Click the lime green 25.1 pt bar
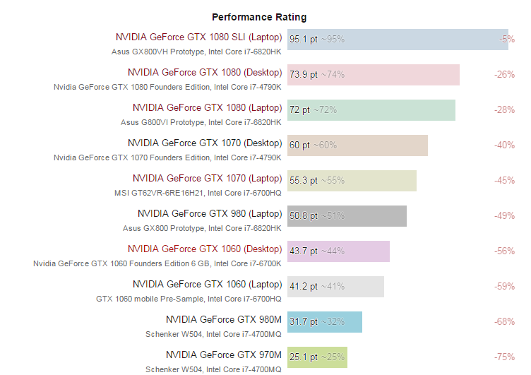Image resolution: width=531 pixels, height=375 pixels. pyautogui.click(x=317, y=357)
